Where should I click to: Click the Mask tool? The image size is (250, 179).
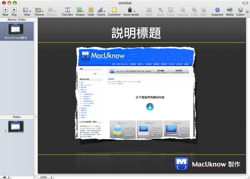click(x=149, y=12)
